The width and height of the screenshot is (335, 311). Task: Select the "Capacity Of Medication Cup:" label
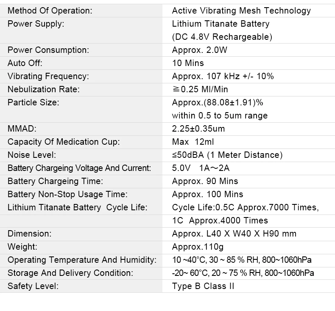(x=64, y=142)
